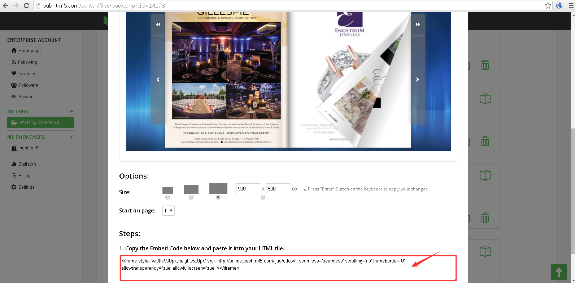The height and width of the screenshot is (283, 575).
Task: Flip to the previous page with the left arrow
Action: point(158,80)
